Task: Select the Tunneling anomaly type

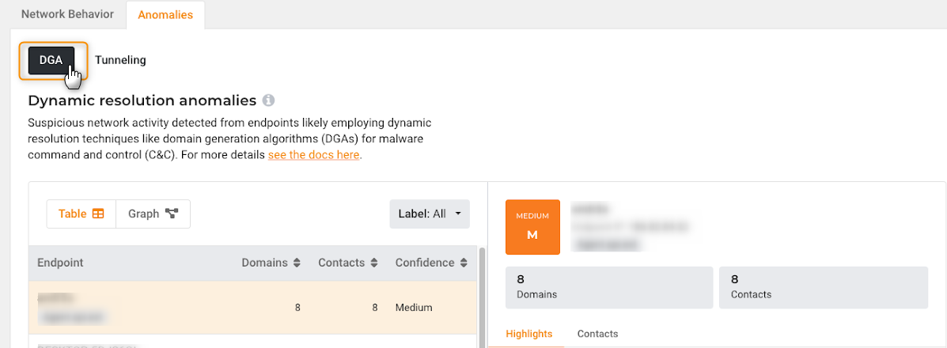Action: (x=120, y=60)
